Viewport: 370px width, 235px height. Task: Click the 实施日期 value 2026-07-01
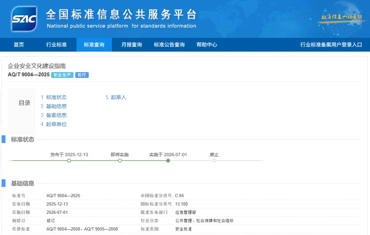57,212
